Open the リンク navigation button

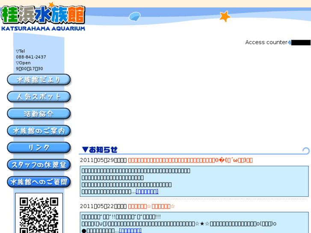click(x=39, y=148)
